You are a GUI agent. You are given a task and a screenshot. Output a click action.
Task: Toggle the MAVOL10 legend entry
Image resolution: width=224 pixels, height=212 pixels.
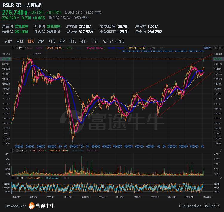coord(59,150)
